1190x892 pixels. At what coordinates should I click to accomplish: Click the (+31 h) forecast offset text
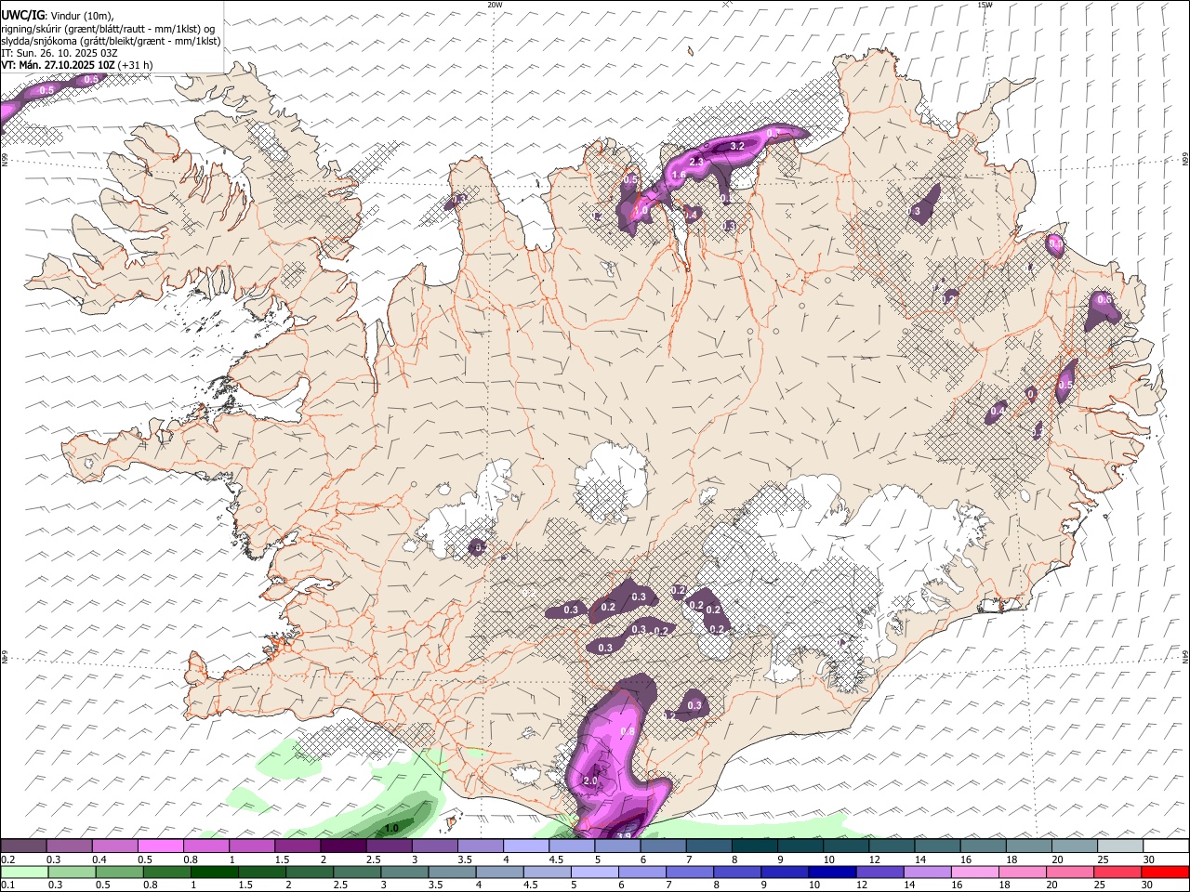click(136, 65)
